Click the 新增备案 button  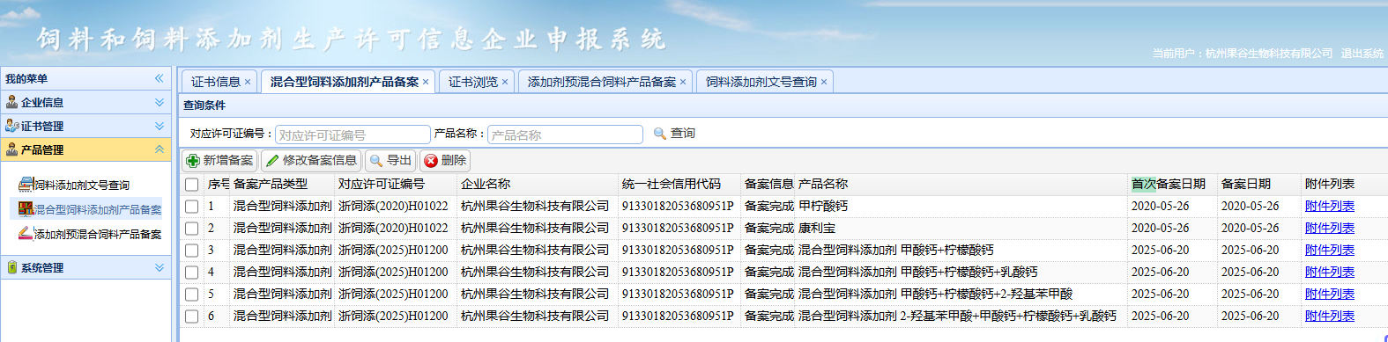pyautogui.click(x=219, y=161)
